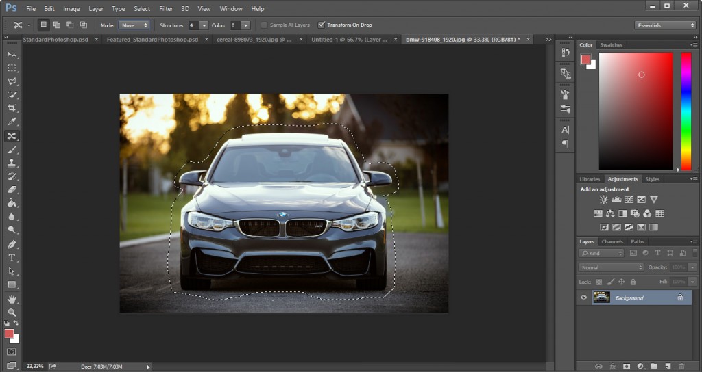Show hidden document tabs via double arrow

(548, 39)
